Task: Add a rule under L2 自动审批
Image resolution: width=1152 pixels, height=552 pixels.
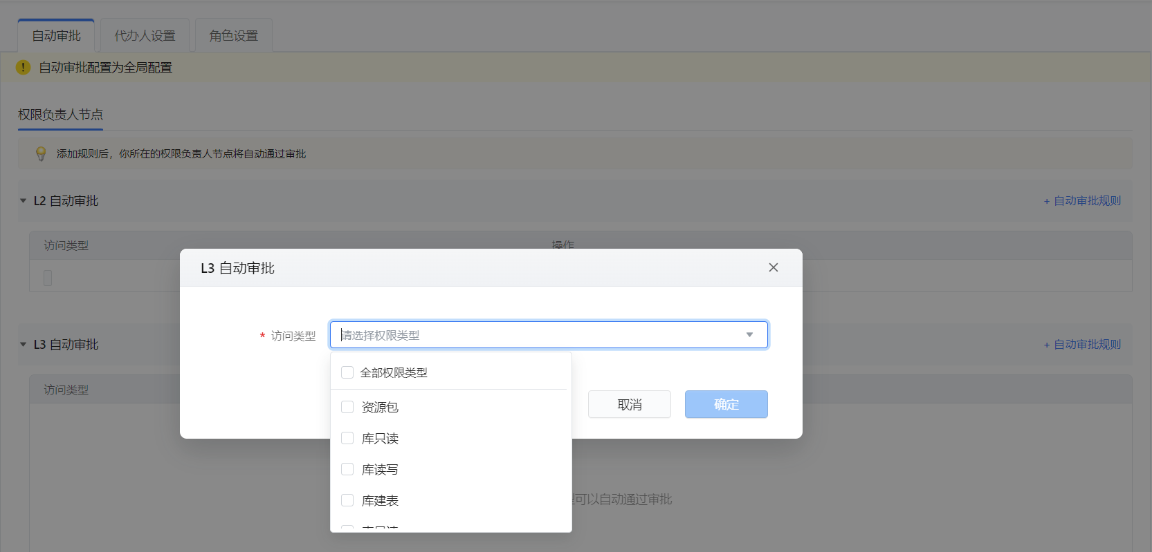Action: 1082,200
